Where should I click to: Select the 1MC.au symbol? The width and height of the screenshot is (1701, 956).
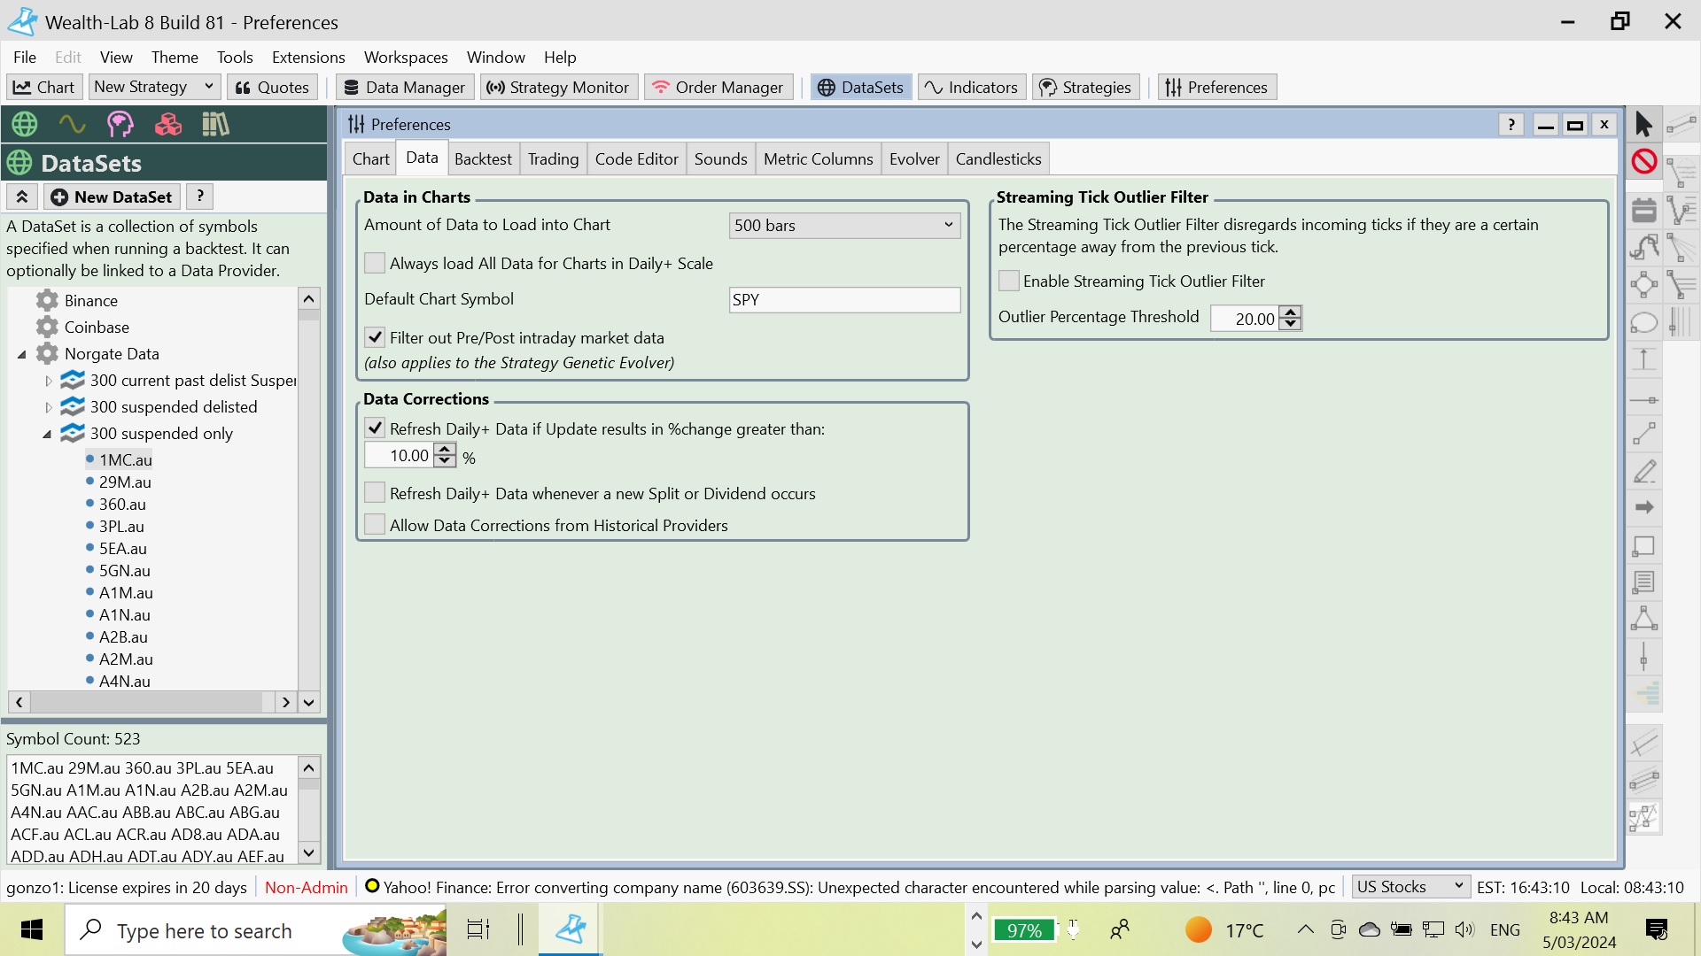(x=125, y=459)
